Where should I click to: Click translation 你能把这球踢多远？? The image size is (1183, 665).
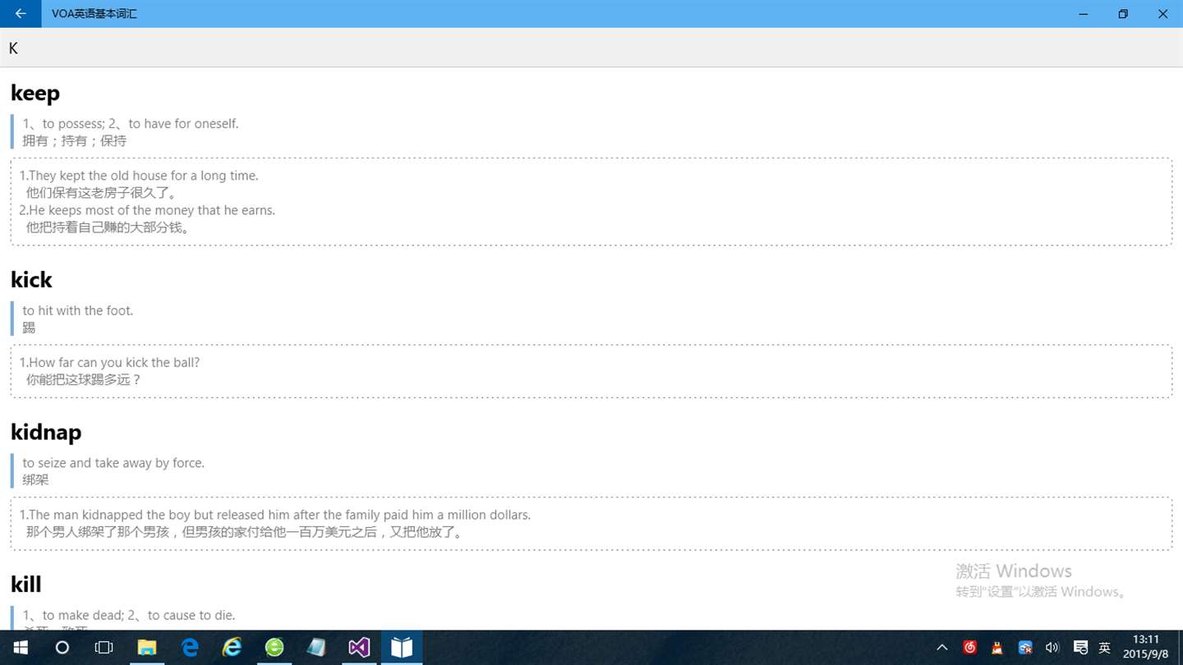[x=84, y=379]
